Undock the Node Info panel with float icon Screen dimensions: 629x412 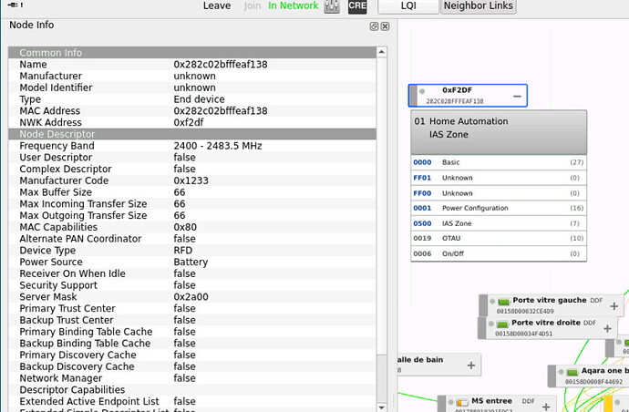tap(374, 26)
